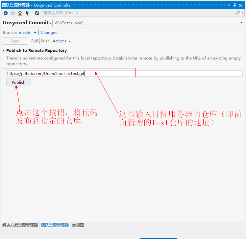Click the WinTest (Local) repository label
The image size is (246, 239).
pos(69,23)
